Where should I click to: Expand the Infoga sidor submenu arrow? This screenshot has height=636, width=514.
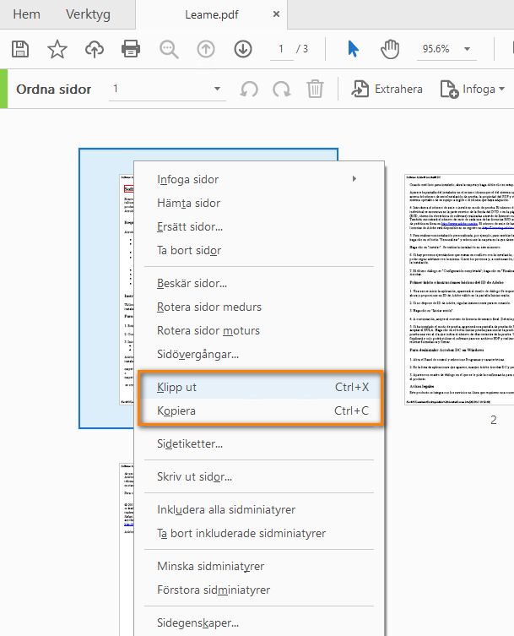pos(354,178)
